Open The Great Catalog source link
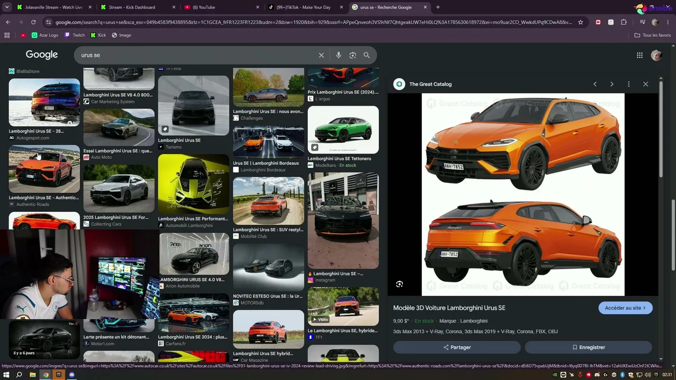The image size is (676, 380). click(x=430, y=84)
